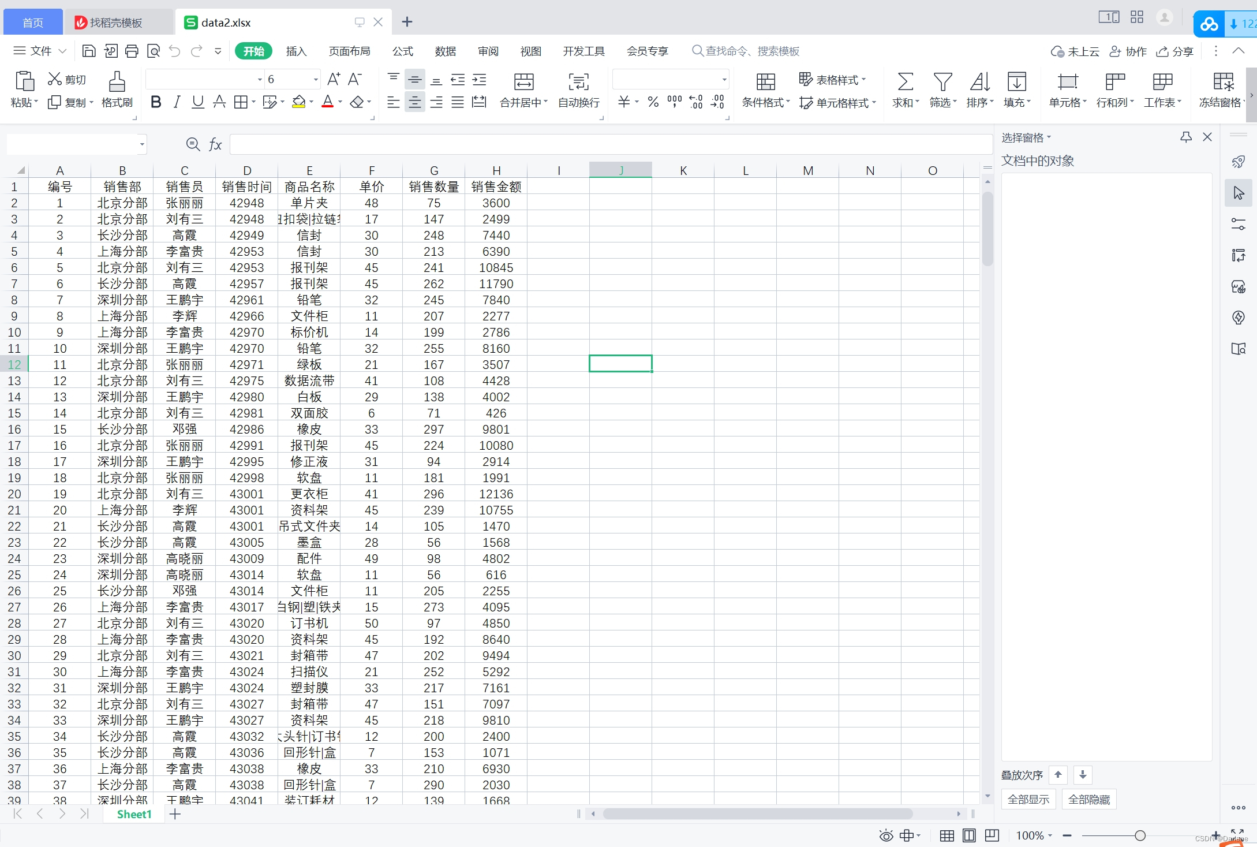Toggle italic text formatting

tap(177, 102)
